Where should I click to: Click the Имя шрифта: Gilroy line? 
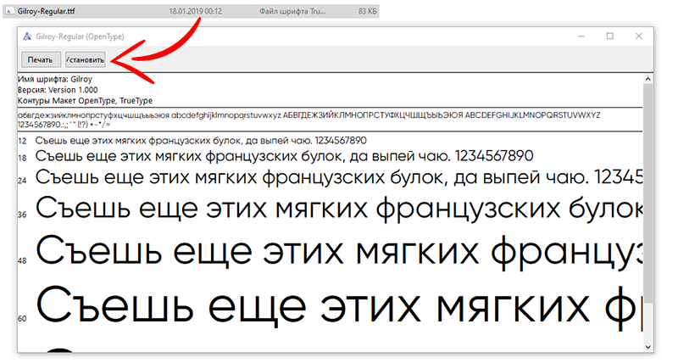click(x=55, y=79)
